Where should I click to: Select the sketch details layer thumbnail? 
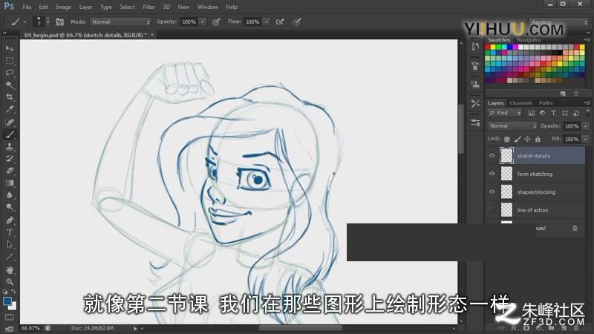(506, 156)
